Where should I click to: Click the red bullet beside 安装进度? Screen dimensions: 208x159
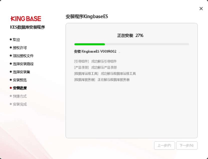pyautogui.click(x=11, y=88)
